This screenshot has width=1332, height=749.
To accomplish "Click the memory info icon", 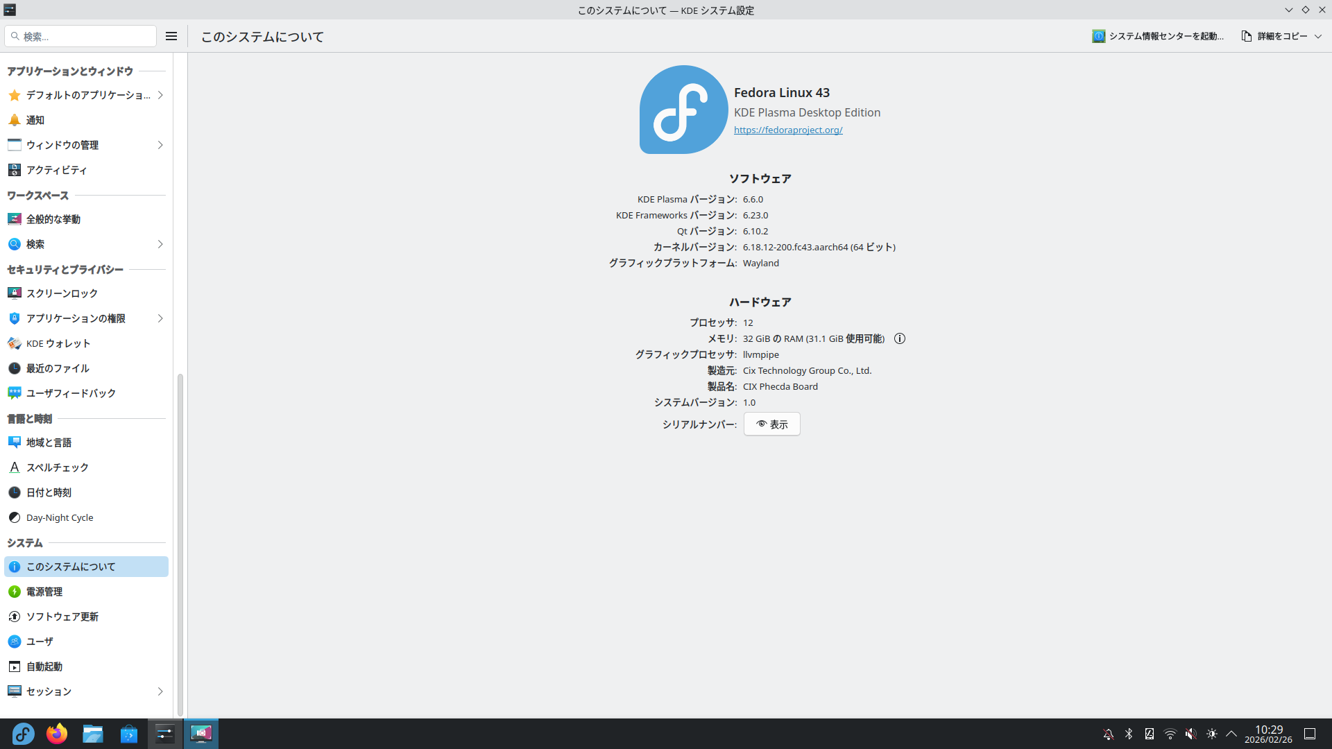I will click(900, 338).
